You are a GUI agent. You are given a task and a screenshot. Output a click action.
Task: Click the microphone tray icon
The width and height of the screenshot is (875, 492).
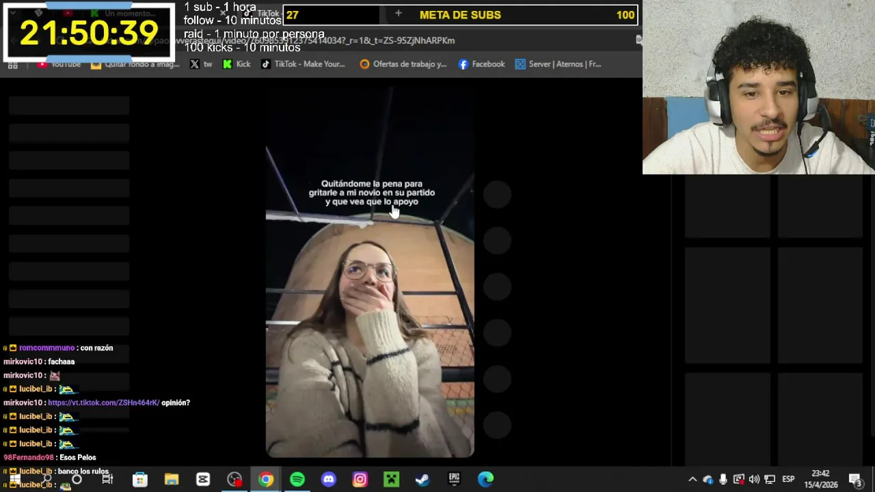[x=723, y=479]
